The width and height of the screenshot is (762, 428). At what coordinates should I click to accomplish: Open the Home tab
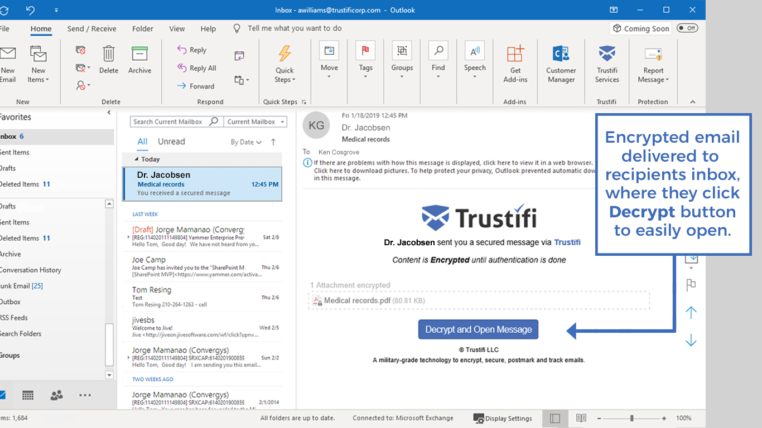(41, 28)
